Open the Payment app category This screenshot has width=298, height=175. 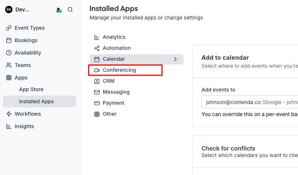[x=113, y=103]
